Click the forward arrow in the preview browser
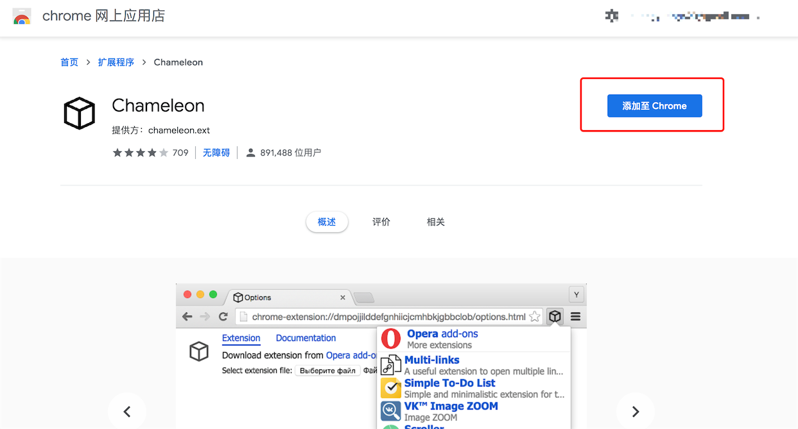Viewport: 798px width, 429px height. [205, 316]
